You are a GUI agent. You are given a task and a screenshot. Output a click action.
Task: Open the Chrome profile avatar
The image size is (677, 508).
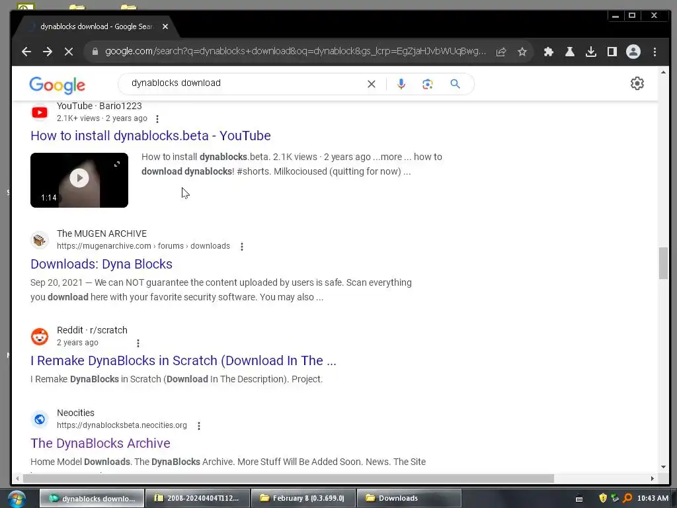633,52
